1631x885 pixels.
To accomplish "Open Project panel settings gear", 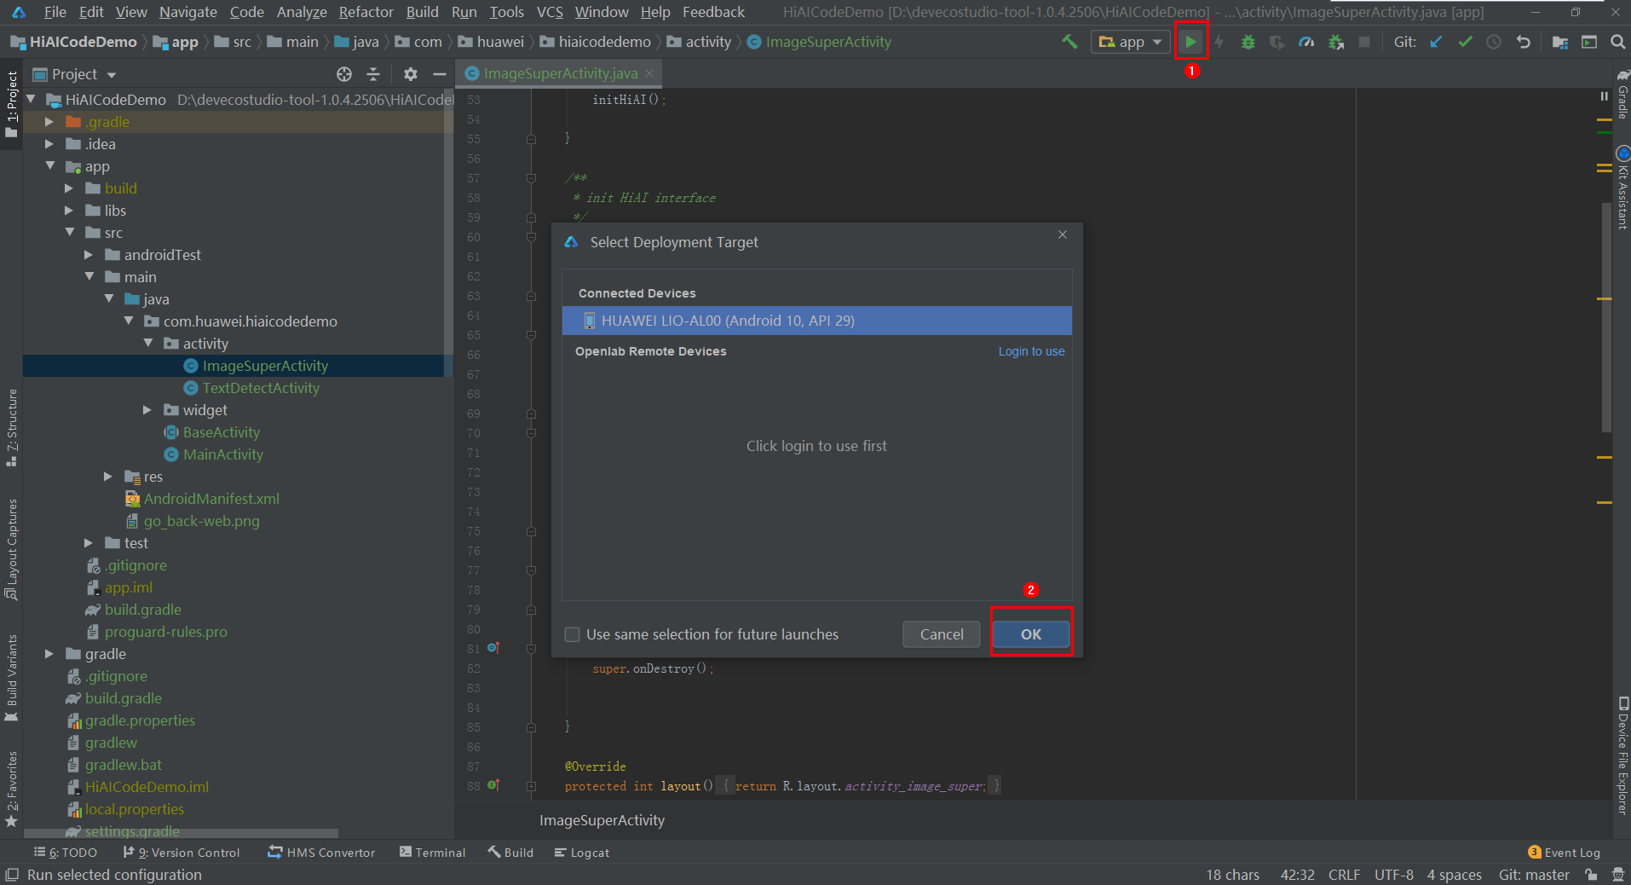I will coord(411,74).
